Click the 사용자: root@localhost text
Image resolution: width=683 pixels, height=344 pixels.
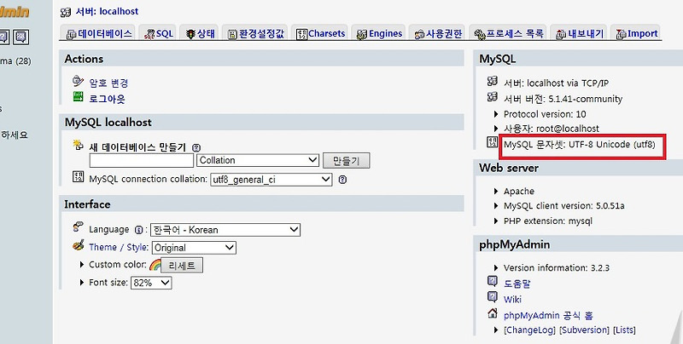coord(551,129)
